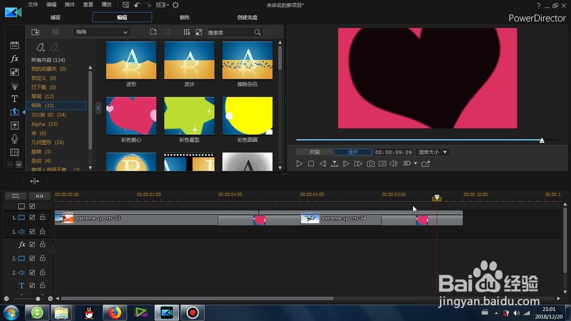The height and width of the screenshot is (321, 571).
Task: Take a snapshot with the camera icon
Action: tap(371, 163)
